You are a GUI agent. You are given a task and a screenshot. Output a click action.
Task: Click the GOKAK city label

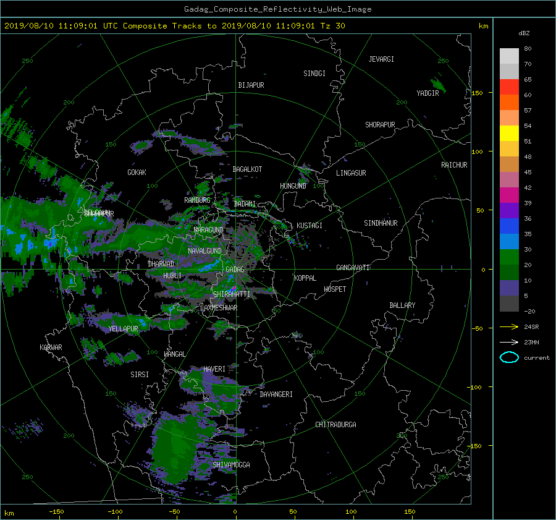(137, 173)
